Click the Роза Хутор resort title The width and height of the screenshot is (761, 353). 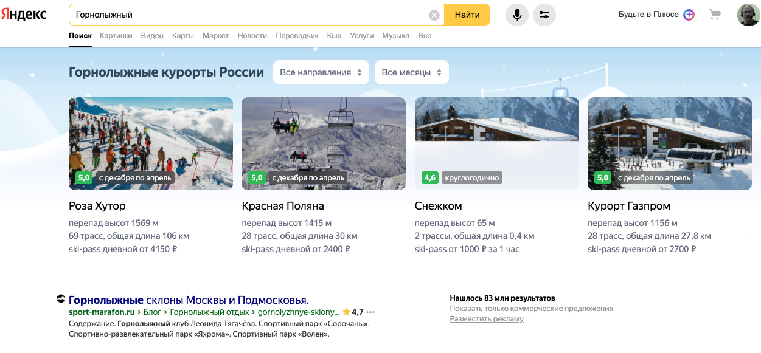pyautogui.click(x=97, y=206)
